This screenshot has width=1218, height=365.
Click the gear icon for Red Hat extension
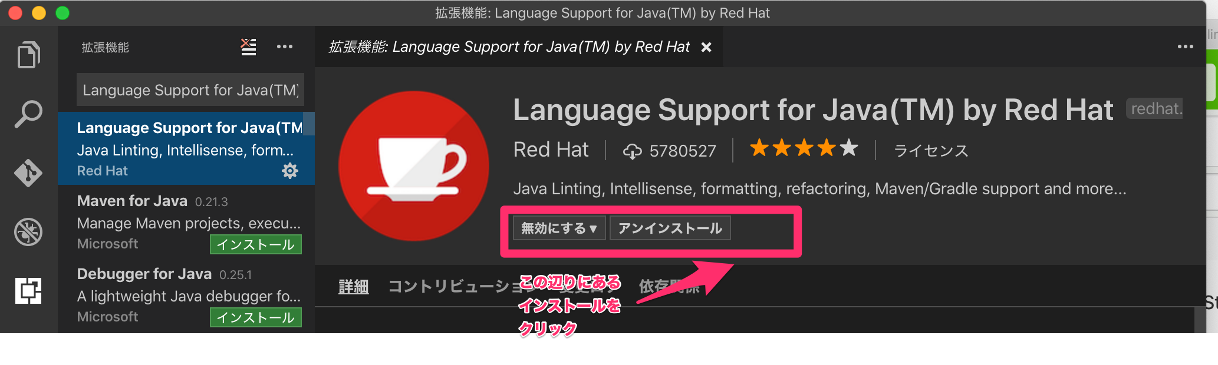pos(290,171)
